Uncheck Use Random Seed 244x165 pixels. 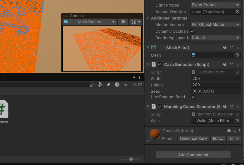(x=193, y=97)
